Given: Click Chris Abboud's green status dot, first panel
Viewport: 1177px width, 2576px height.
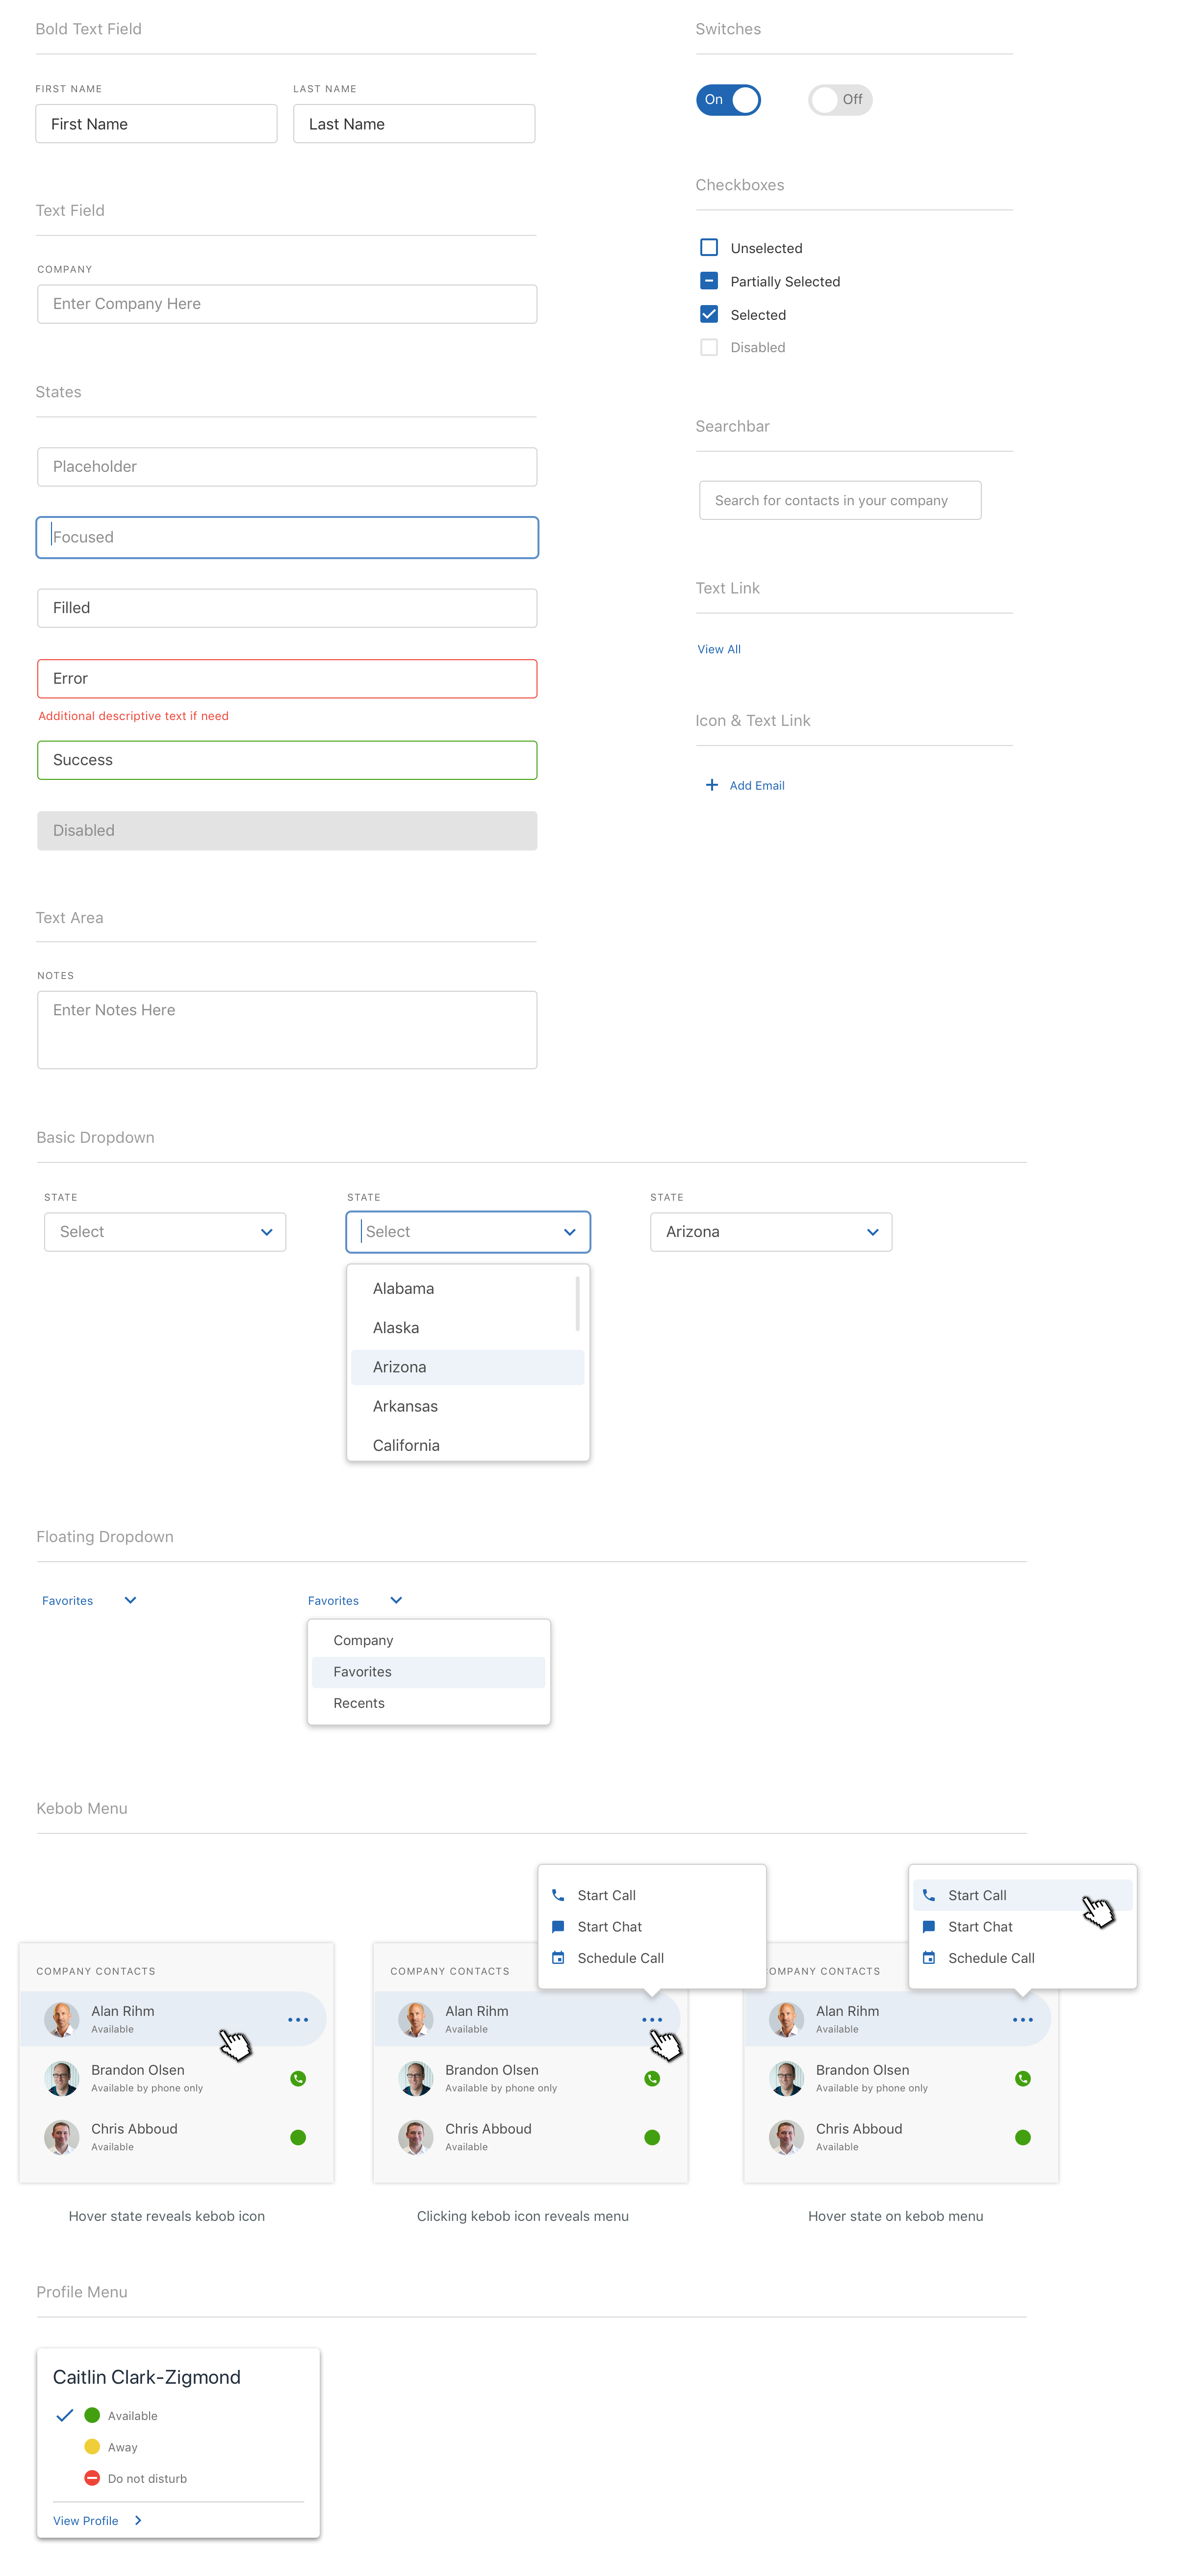Looking at the screenshot, I should [x=298, y=2138].
